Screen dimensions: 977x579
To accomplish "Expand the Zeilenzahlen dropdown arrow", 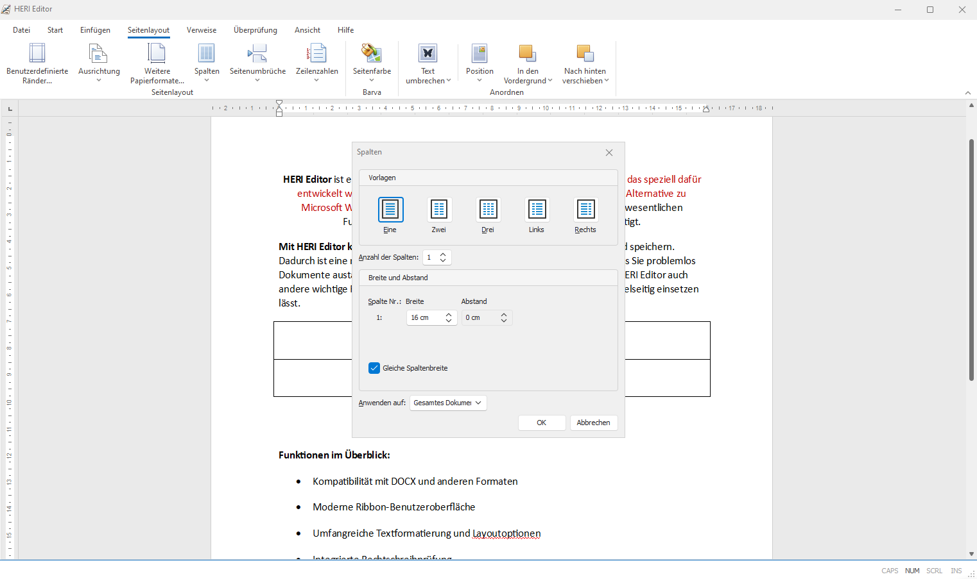I will 316,81.
